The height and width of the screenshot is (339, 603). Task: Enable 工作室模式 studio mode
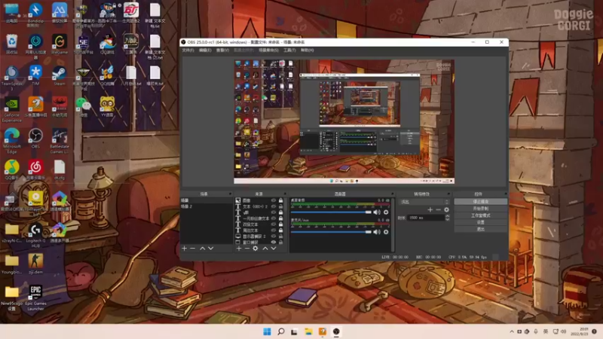(480, 215)
